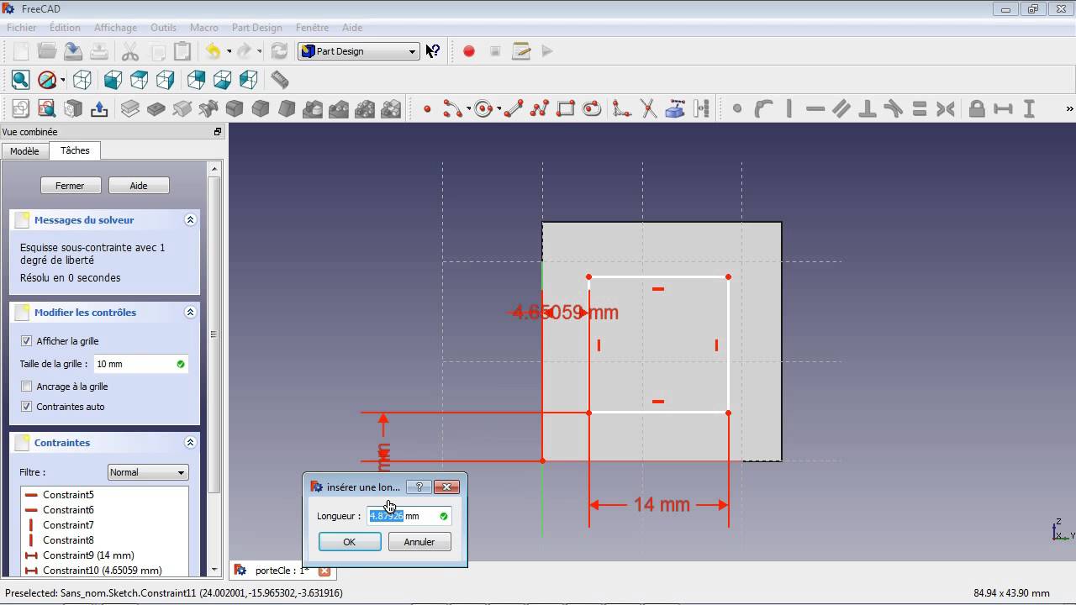
Task: Select the Create rectangle tool
Action: pos(566,108)
